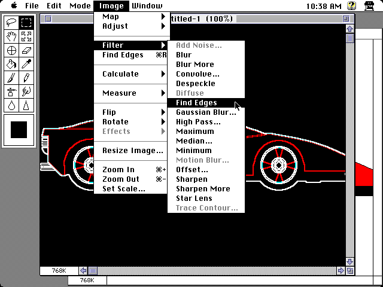Viewport: 383px width, 287px height.
Task: Click the four-arrows resize tool
Action: [x=26, y=36]
